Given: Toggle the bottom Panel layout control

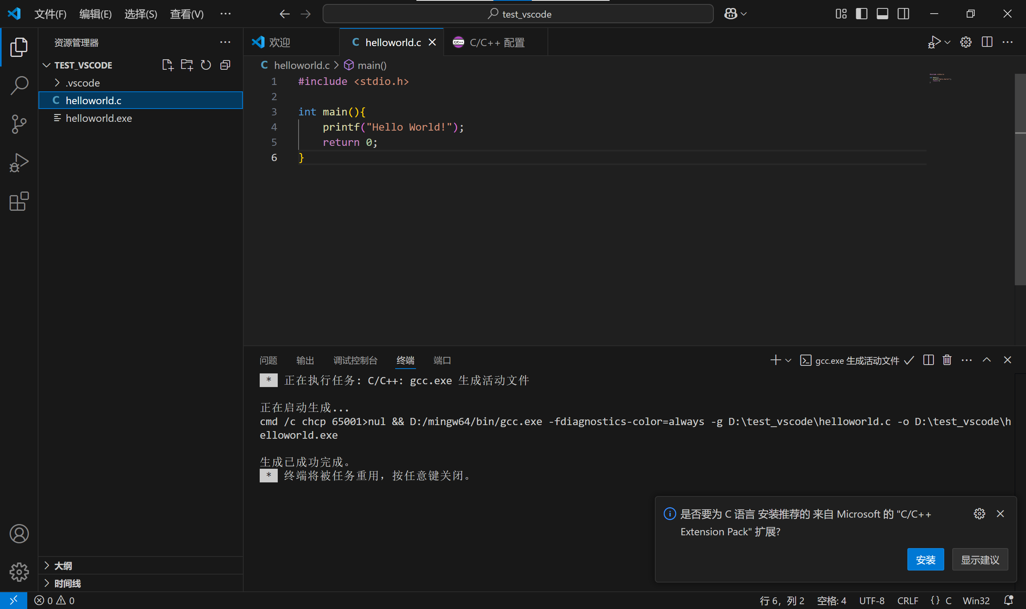Looking at the screenshot, I should pyautogui.click(x=883, y=14).
